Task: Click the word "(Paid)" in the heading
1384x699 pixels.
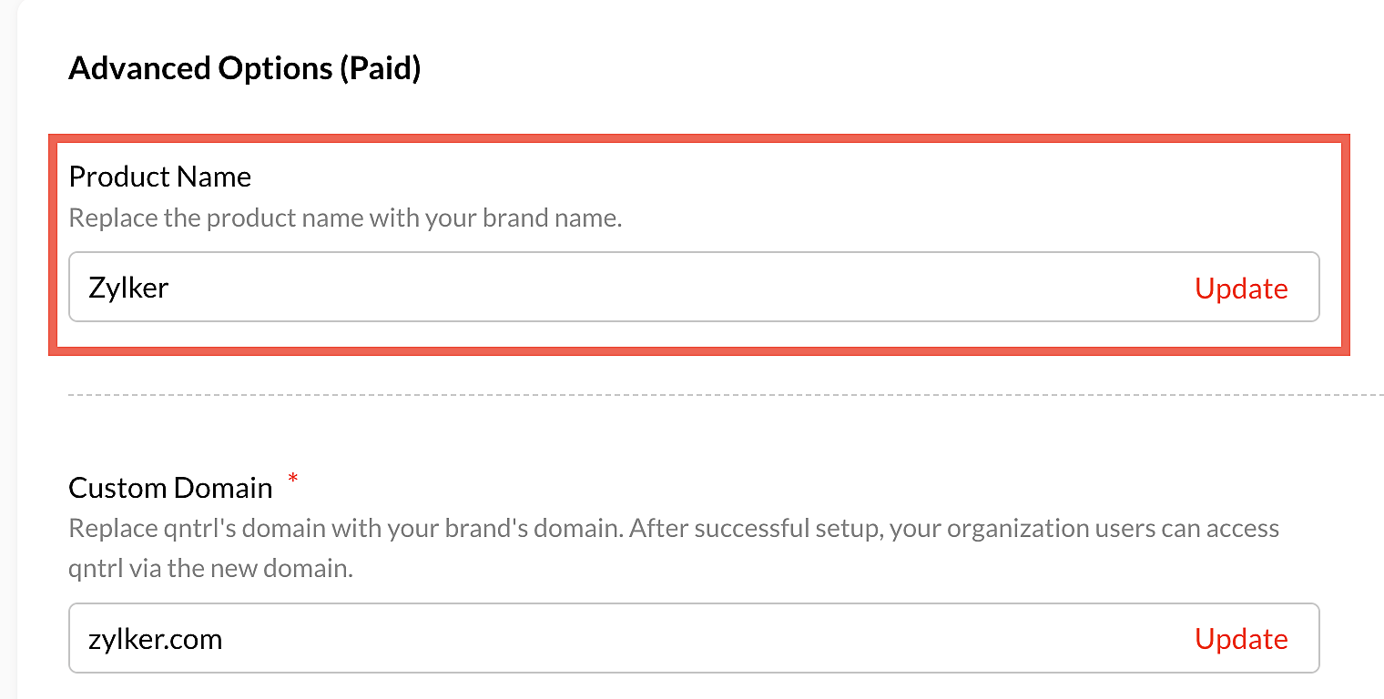Action: pyautogui.click(x=380, y=68)
